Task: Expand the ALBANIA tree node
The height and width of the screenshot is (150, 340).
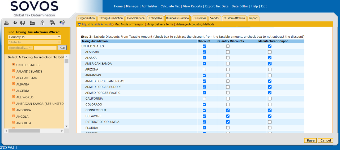Action: click(14, 84)
